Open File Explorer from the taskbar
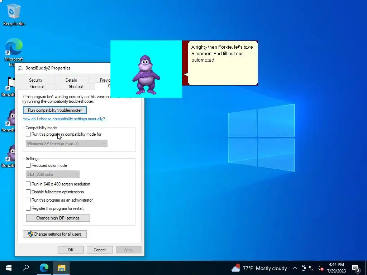The height and width of the screenshot is (275, 367). pyautogui.click(x=61, y=268)
